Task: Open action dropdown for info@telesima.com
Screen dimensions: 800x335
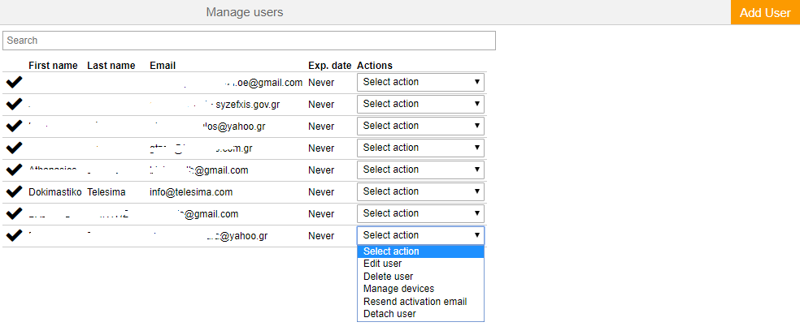Action: (x=420, y=191)
